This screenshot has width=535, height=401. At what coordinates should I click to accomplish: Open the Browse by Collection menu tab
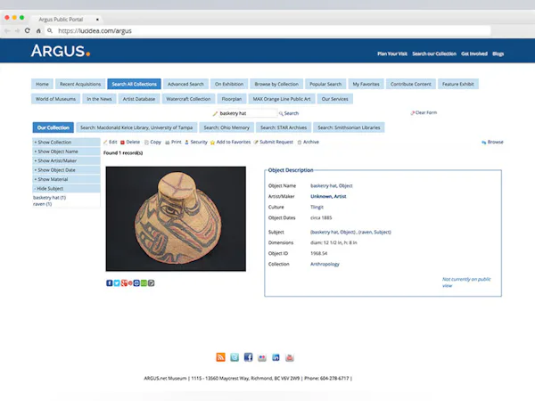click(276, 84)
